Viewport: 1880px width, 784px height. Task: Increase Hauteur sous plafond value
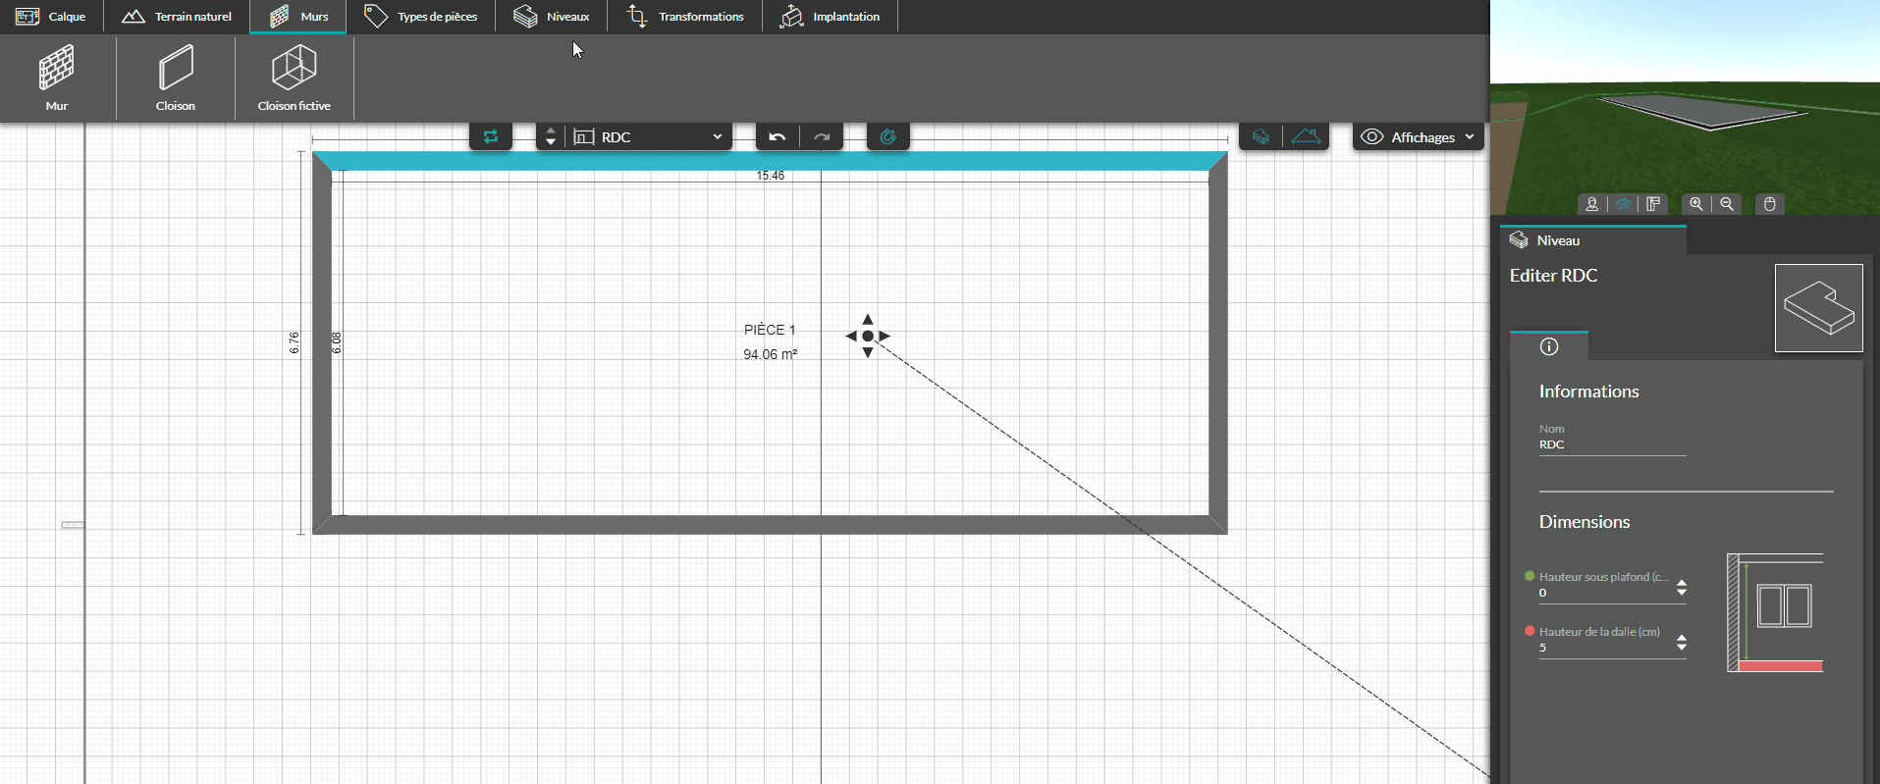click(1682, 583)
